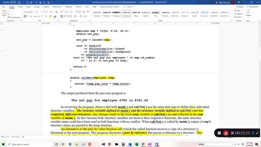Screen dimensions: 261x147
Task: Decrease font size with Shrink Font icon
Action: point(47,12)
